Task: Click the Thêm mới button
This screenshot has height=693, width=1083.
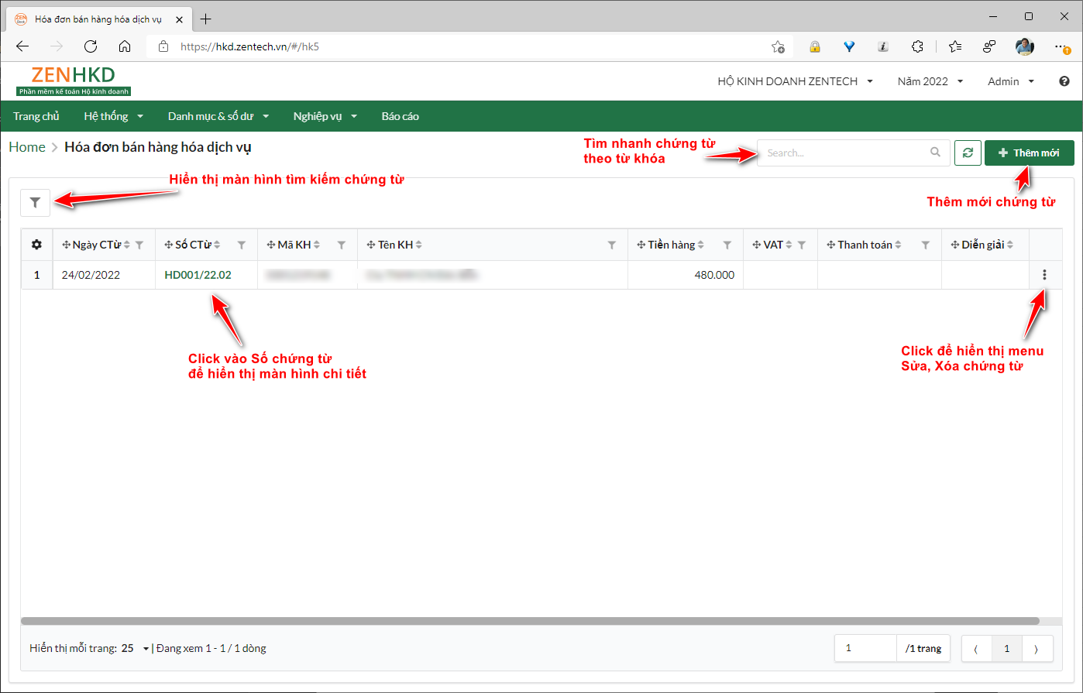Action: point(1029,153)
